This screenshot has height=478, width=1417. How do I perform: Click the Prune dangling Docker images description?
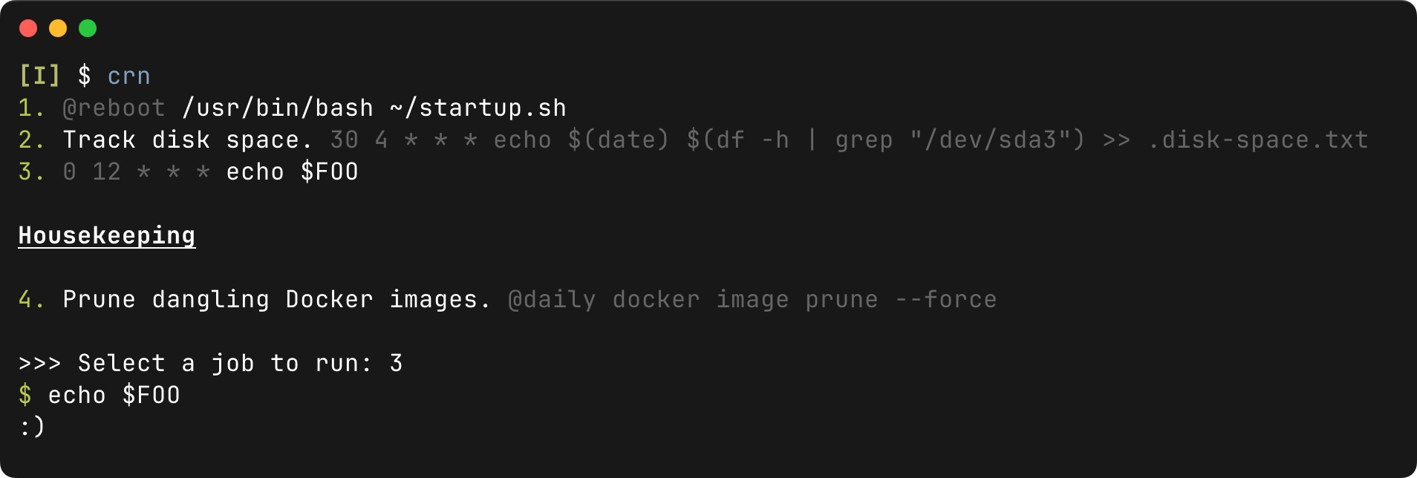[276, 300]
